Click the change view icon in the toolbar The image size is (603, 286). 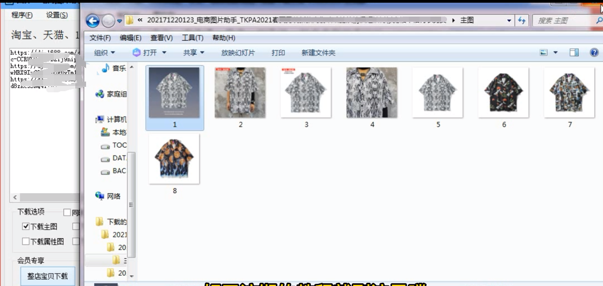click(544, 53)
